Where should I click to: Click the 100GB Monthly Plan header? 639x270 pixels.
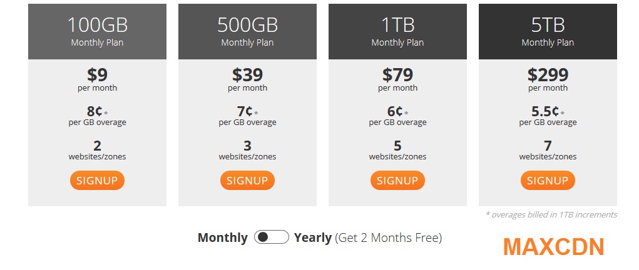point(97,32)
